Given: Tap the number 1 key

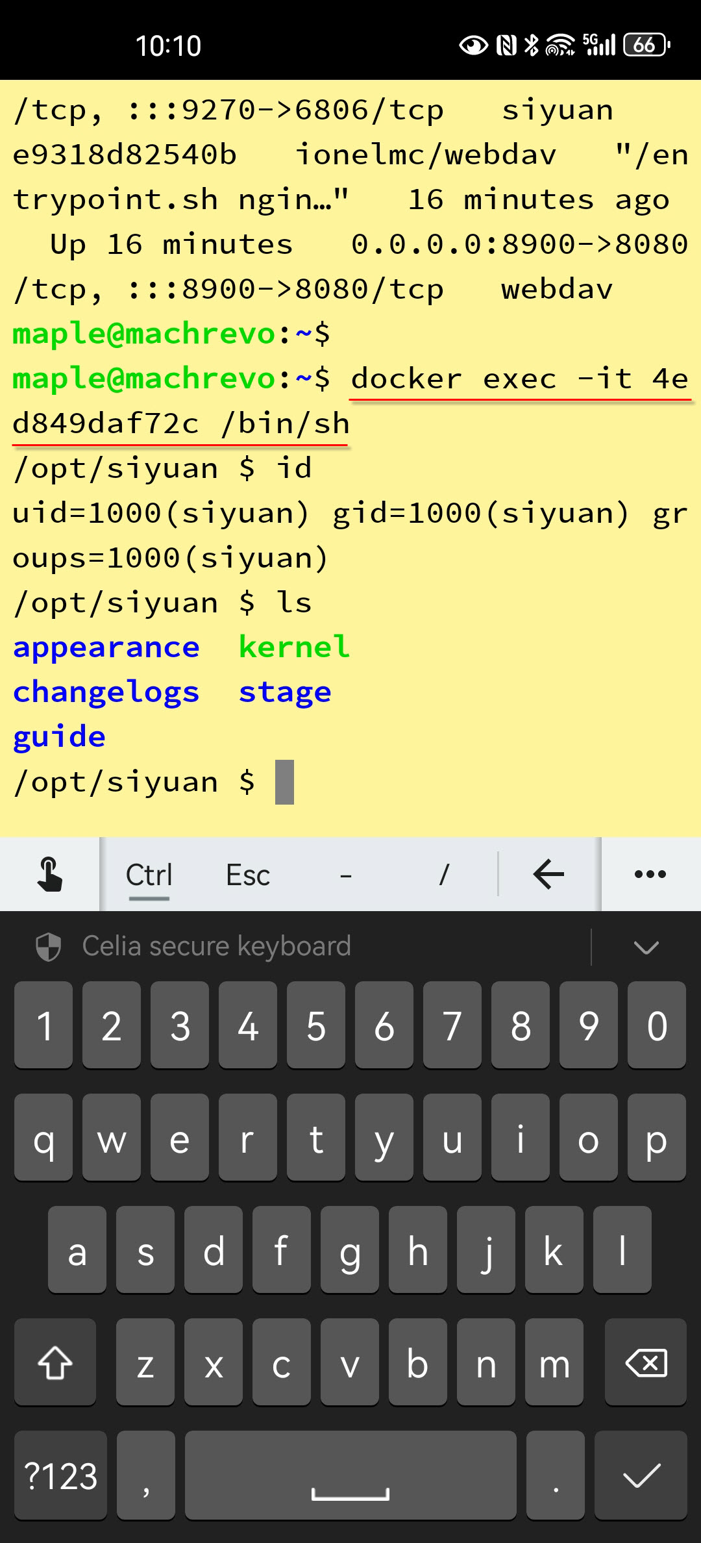Looking at the screenshot, I should [43, 1025].
